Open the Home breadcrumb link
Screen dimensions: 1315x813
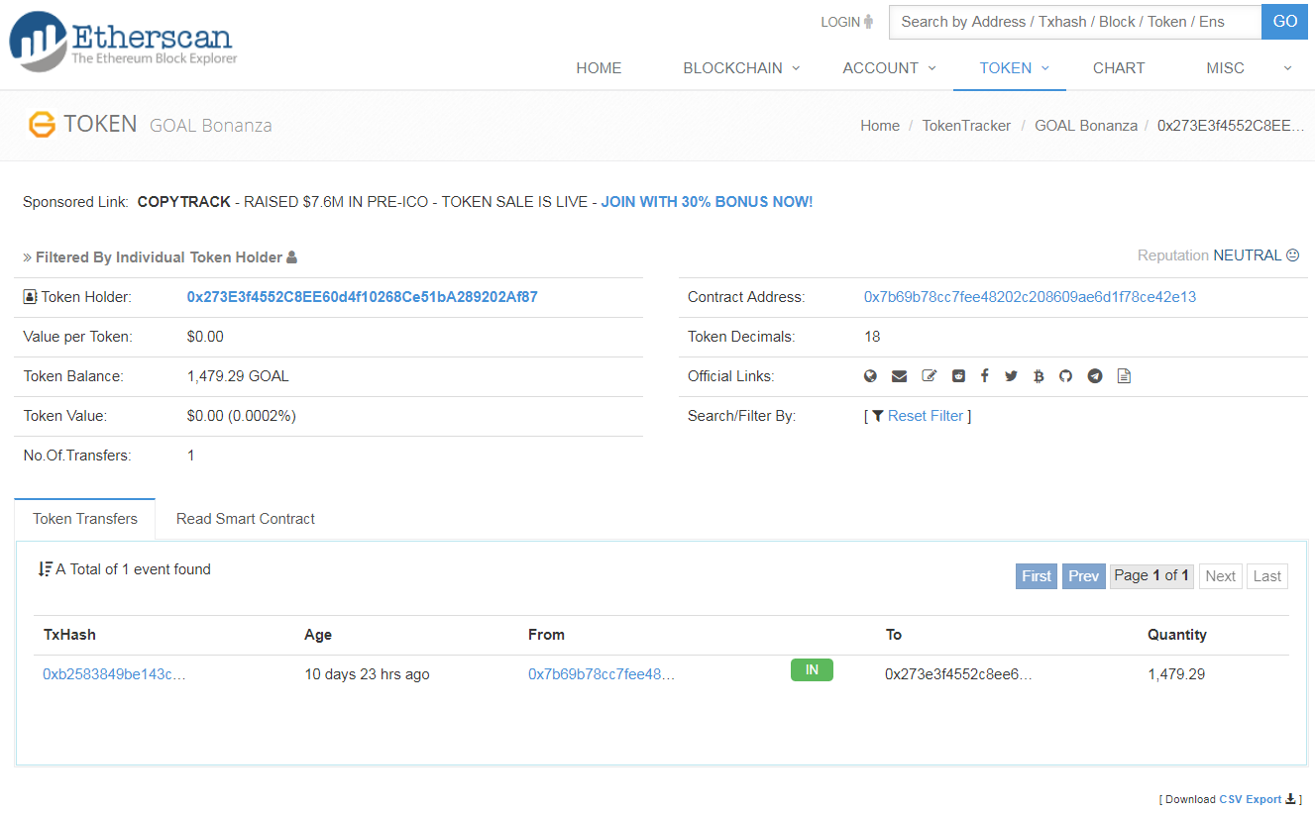[880, 126]
